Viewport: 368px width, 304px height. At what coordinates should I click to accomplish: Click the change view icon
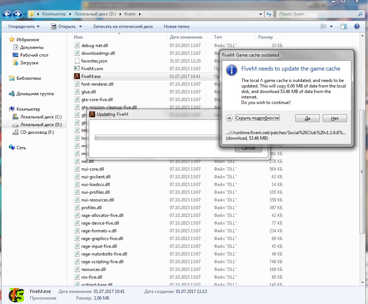(x=323, y=26)
